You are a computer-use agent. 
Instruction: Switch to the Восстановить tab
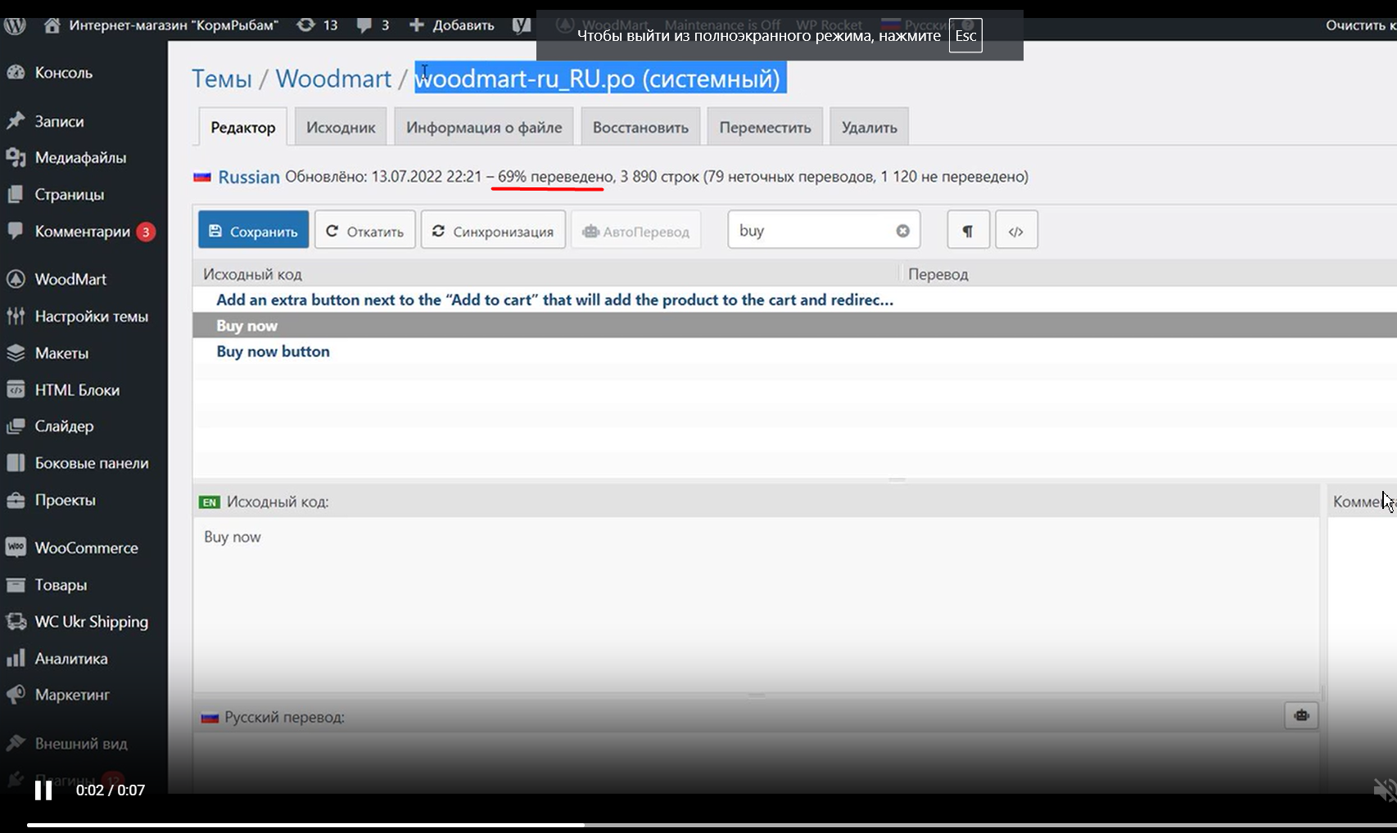point(640,128)
